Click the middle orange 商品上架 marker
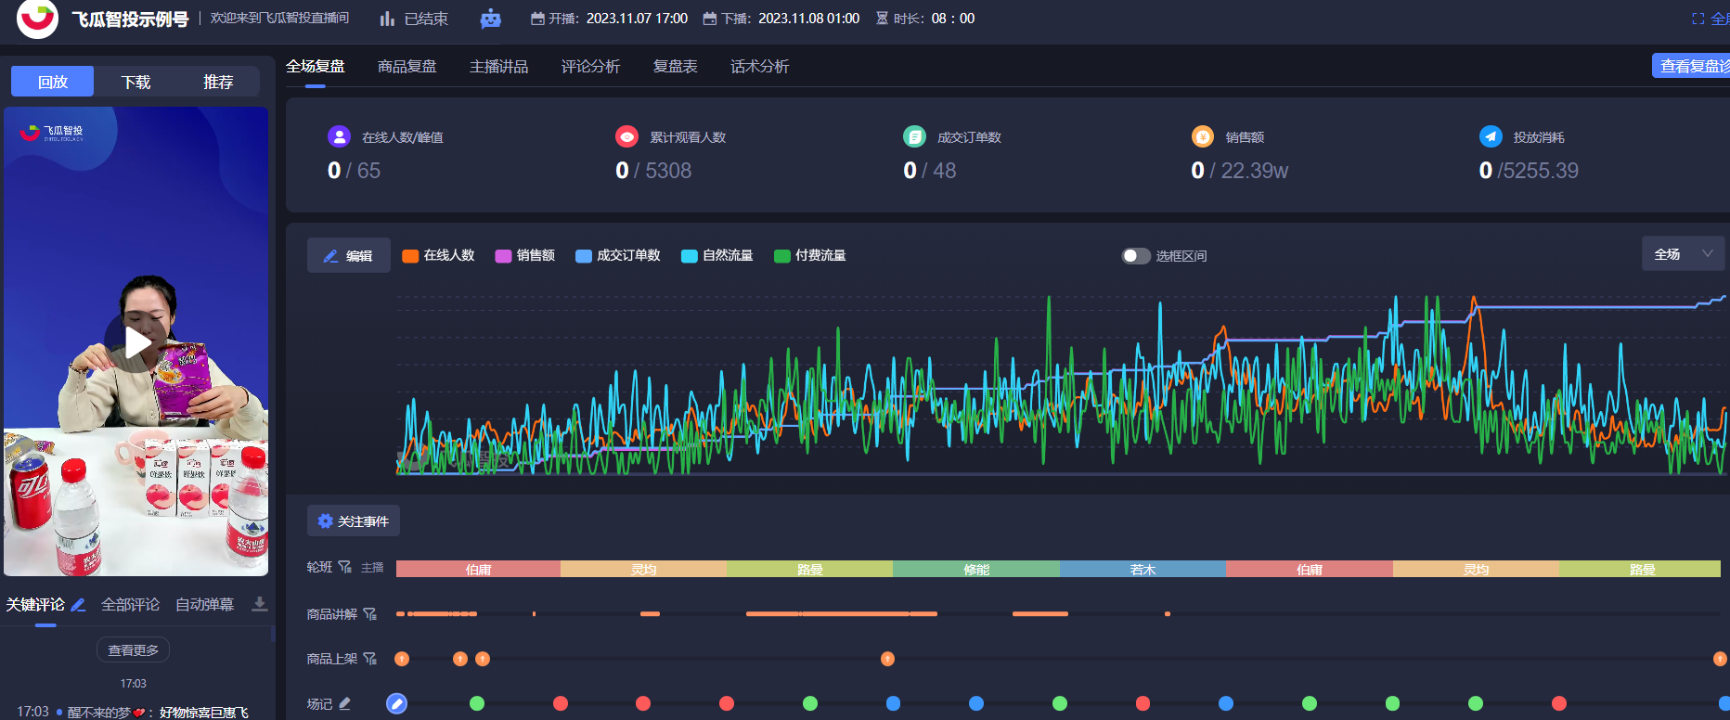The image size is (1730, 720). click(x=887, y=659)
